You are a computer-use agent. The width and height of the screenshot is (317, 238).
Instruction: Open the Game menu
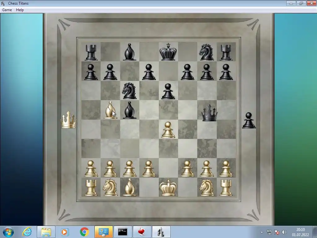coord(7,10)
